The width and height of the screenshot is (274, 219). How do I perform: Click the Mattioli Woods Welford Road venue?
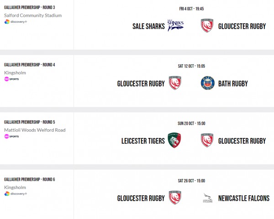tap(35, 130)
